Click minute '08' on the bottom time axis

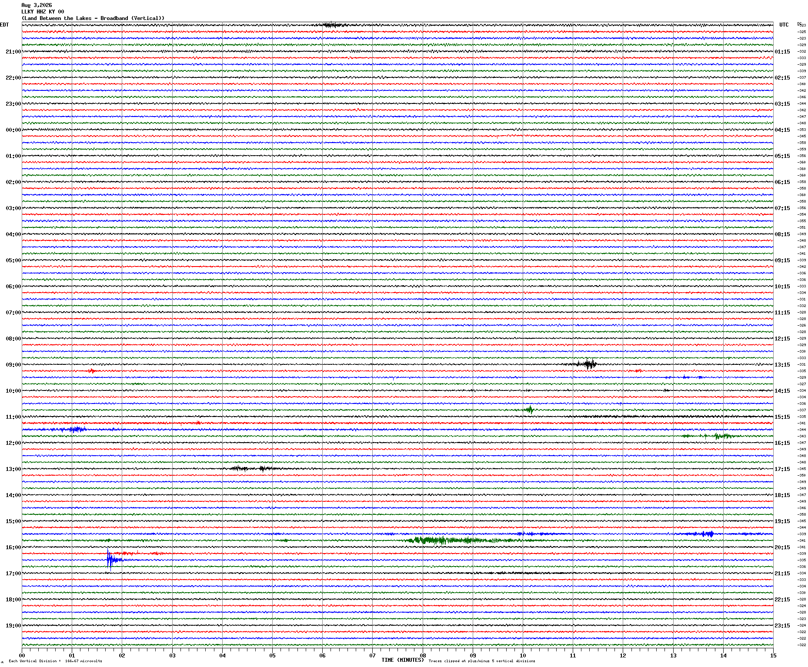pos(423,656)
